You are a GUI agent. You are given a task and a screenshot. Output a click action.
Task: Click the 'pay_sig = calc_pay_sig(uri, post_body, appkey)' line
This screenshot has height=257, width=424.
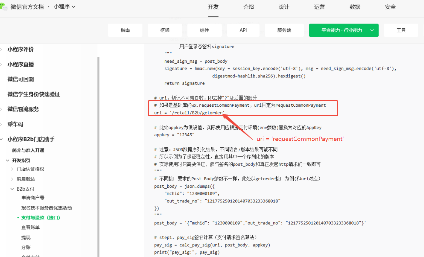212,245
